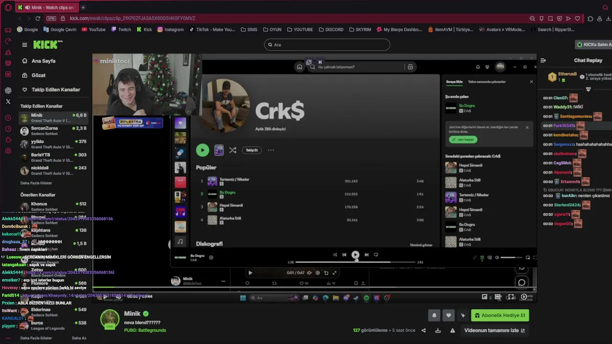Open settings gear icon in Opera sidebar
This screenshot has height=344, width=612.
[8, 151]
